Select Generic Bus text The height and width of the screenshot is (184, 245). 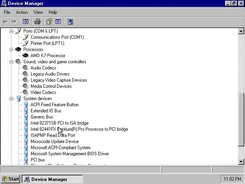42,117
